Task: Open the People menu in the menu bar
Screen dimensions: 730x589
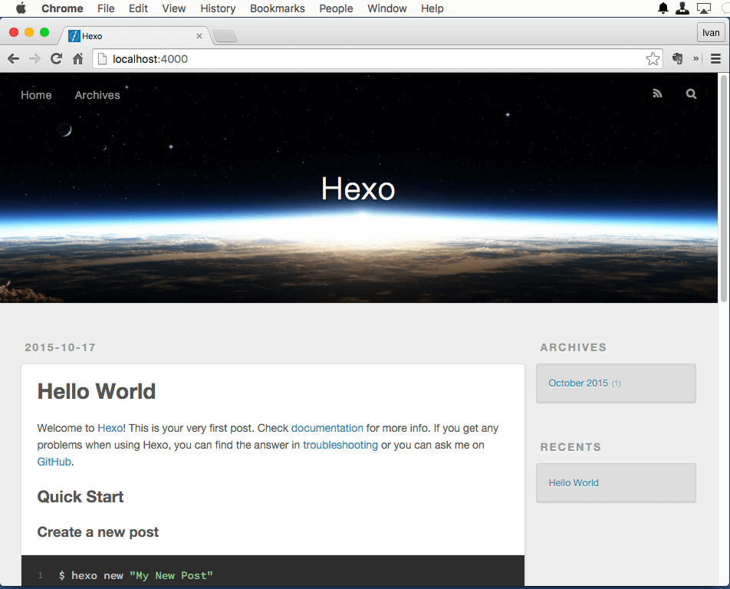Action: click(x=336, y=8)
